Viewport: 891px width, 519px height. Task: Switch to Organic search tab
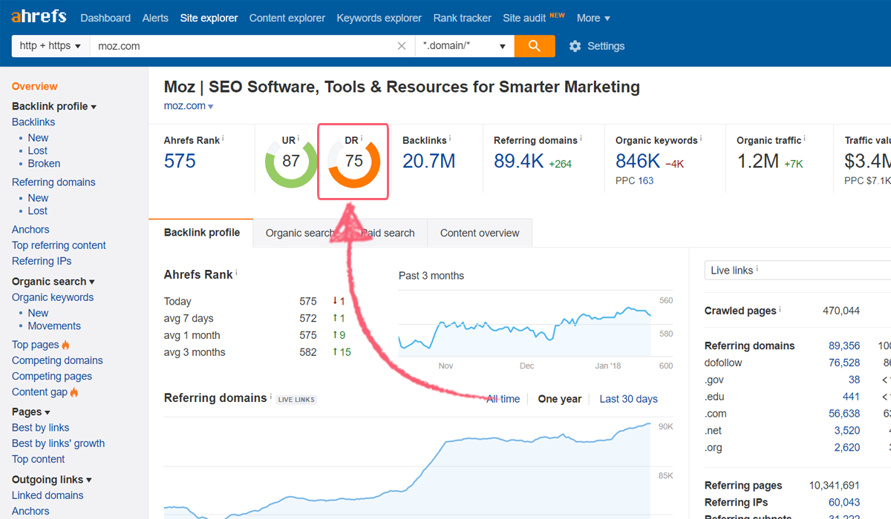[300, 233]
